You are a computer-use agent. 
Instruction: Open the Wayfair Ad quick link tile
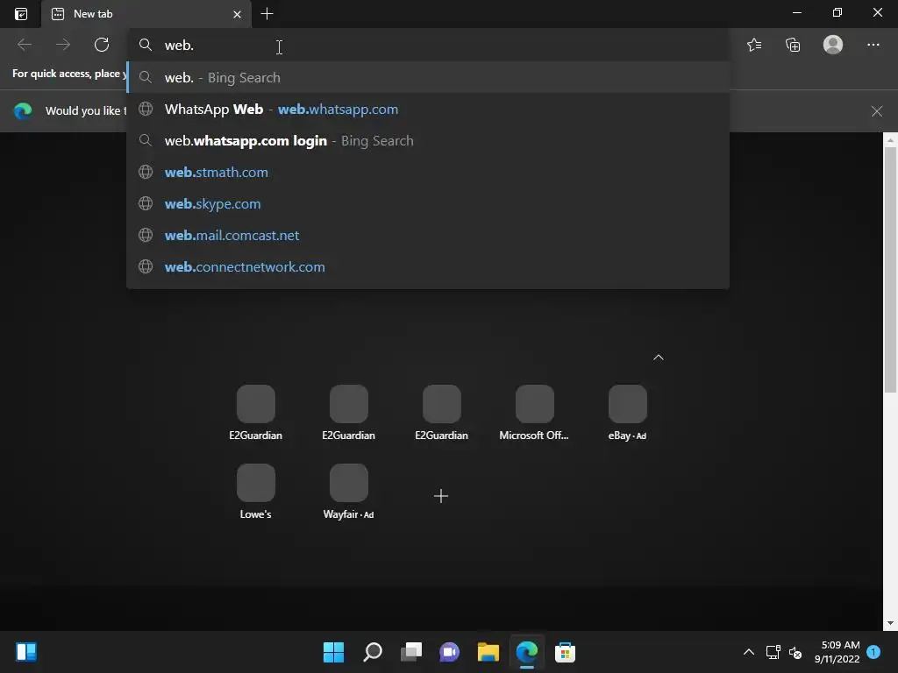(348, 491)
